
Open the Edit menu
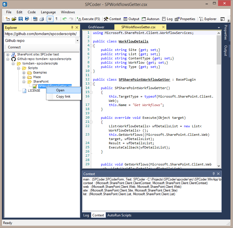19,12
